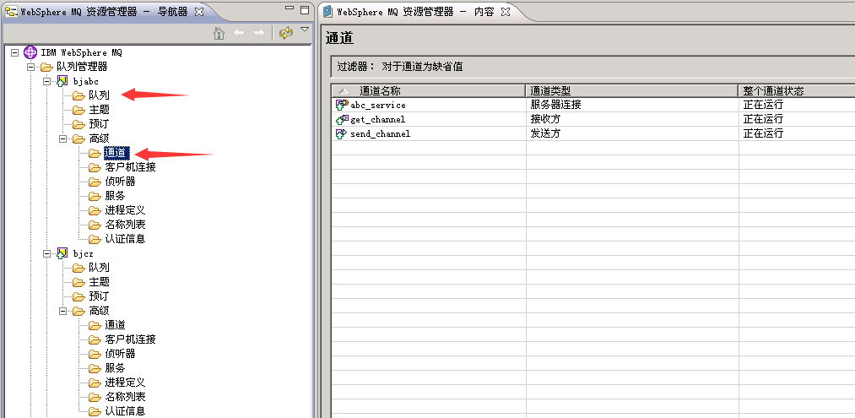855x418 pixels.
Task: Select 认证信息 under bjcz
Action: (125, 411)
